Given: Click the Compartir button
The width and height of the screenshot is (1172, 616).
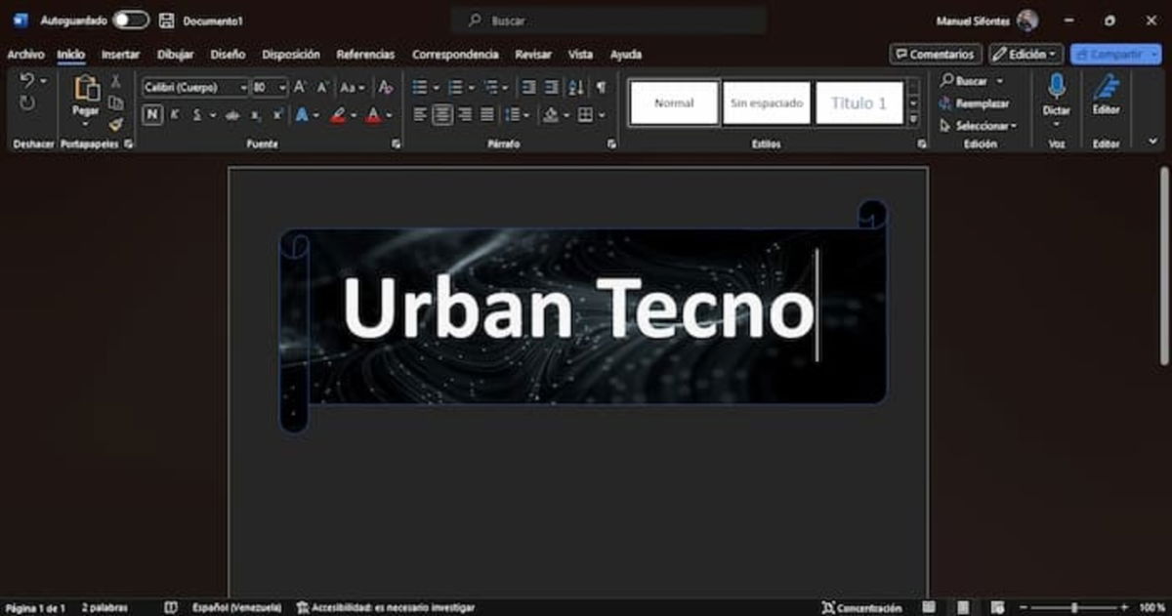Looking at the screenshot, I should coord(1113,54).
